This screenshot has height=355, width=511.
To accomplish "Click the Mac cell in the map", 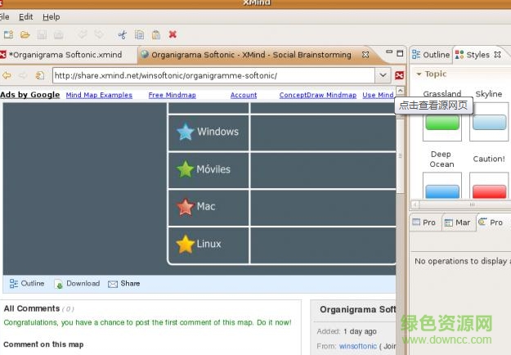I will (x=208, y=207).
